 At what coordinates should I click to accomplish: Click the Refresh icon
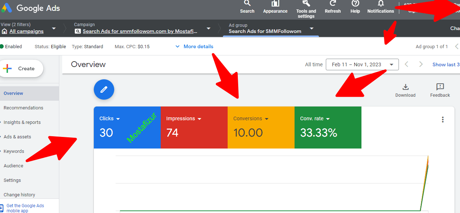(x=332, y=4)
